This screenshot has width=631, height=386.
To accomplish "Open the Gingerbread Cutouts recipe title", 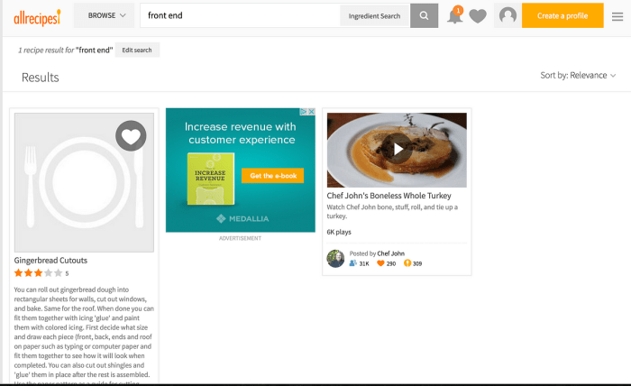I will pyautogui.click(x=50, y=261).
